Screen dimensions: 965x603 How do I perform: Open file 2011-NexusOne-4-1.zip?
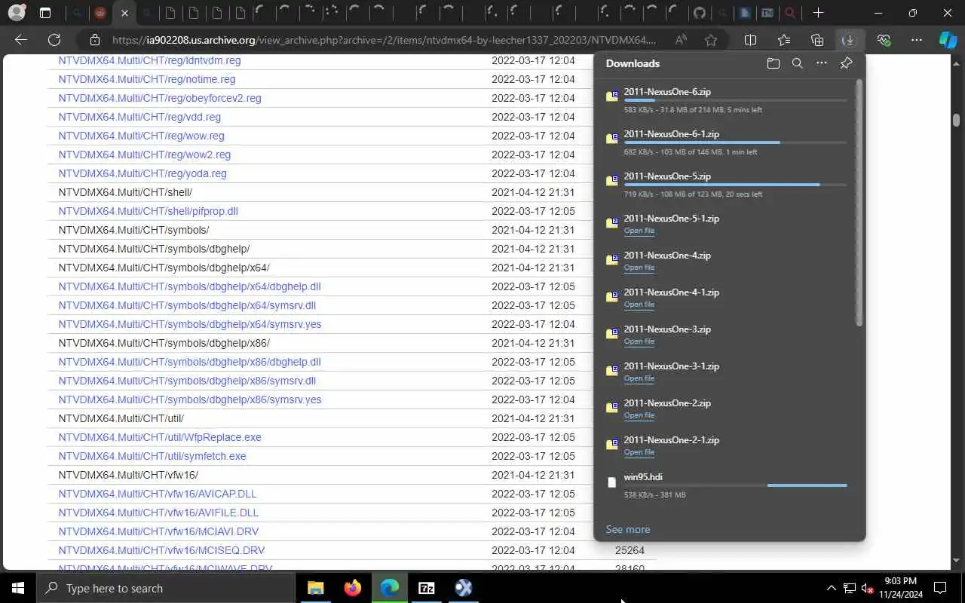tap(639, 305)
